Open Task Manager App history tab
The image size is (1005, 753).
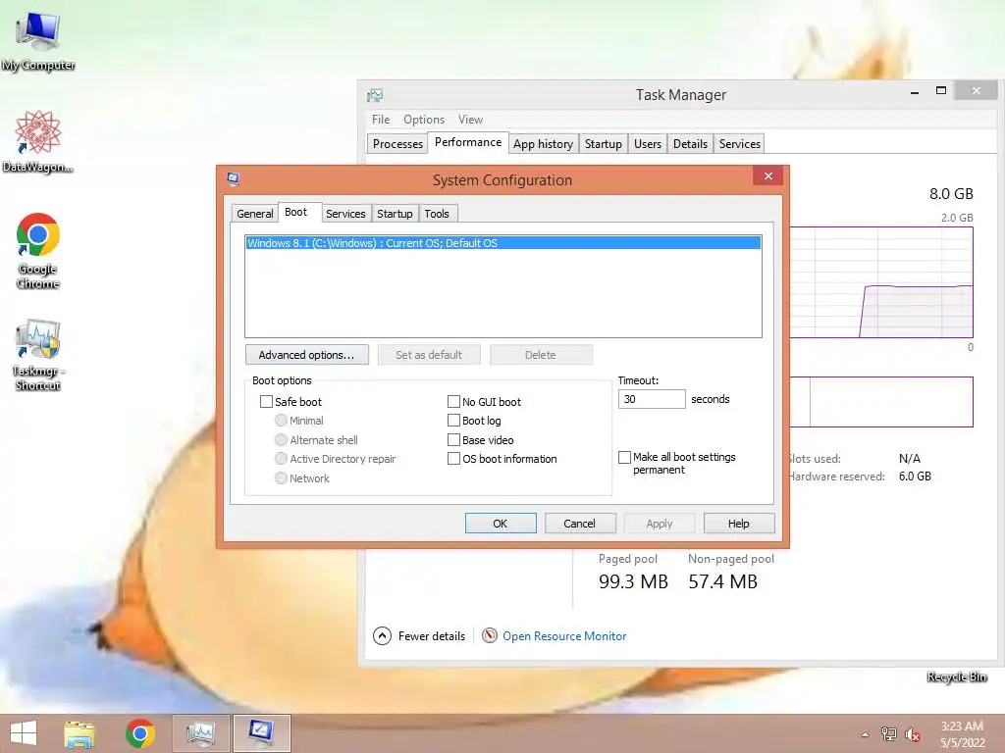point(543,144)
